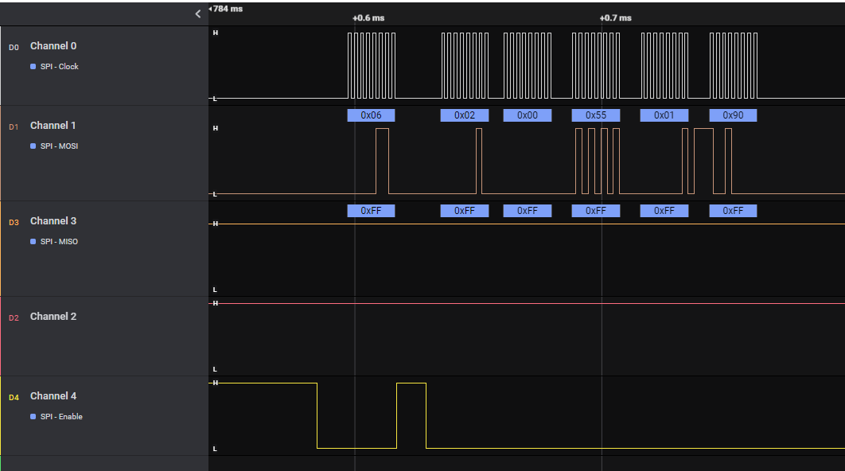
Task: Select the D1 channel indicator
Action: pos(13,127)
